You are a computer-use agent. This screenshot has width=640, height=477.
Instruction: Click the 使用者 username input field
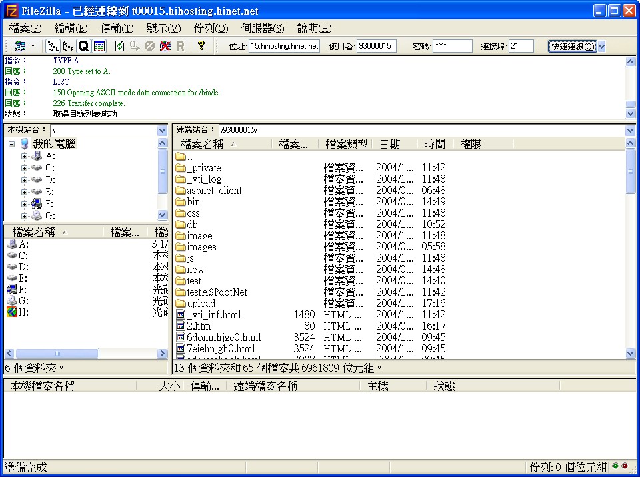click(x=376, y=46)
